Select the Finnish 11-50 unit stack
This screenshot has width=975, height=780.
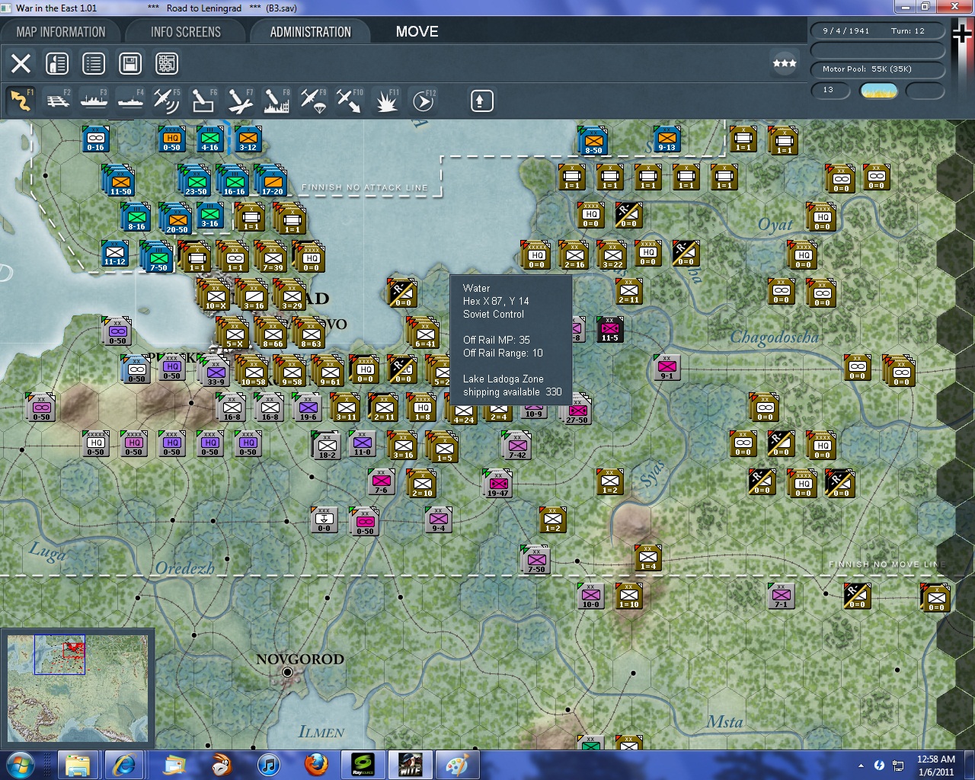click(119, 181)
